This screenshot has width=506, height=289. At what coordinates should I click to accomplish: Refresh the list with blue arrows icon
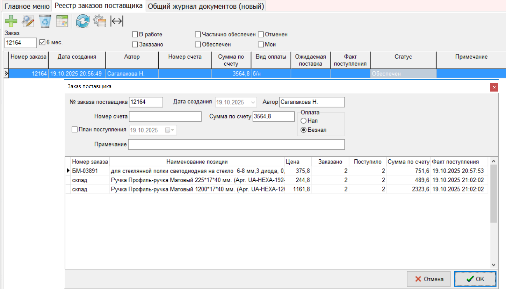pos(83,21)
